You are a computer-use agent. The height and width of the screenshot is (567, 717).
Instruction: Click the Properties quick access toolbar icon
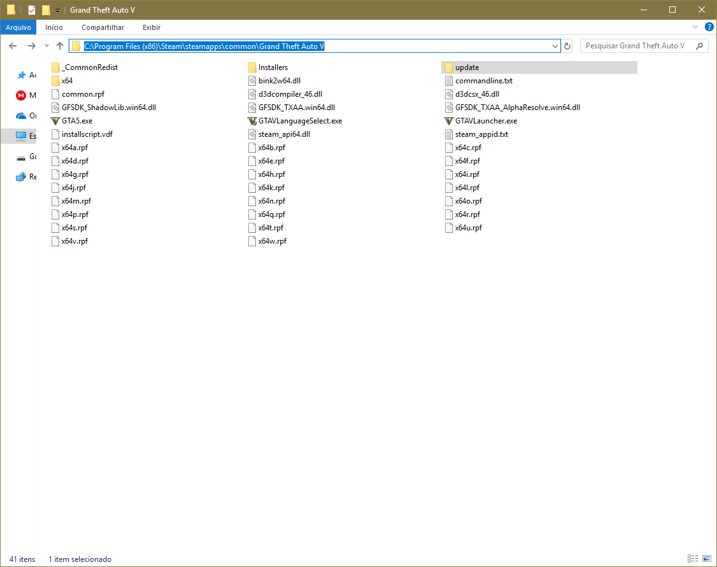32,10
